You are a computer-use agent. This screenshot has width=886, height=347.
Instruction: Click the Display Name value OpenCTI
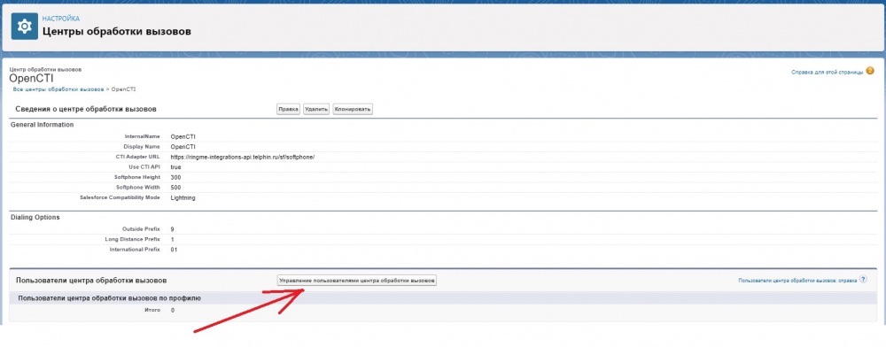click(x=183, y=147)
